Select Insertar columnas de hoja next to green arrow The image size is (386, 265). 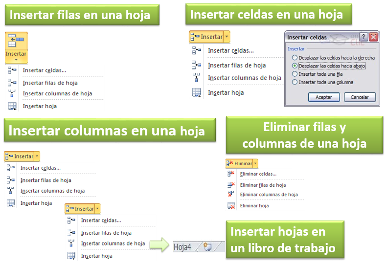pyautogui.click(x=113, y=243)
